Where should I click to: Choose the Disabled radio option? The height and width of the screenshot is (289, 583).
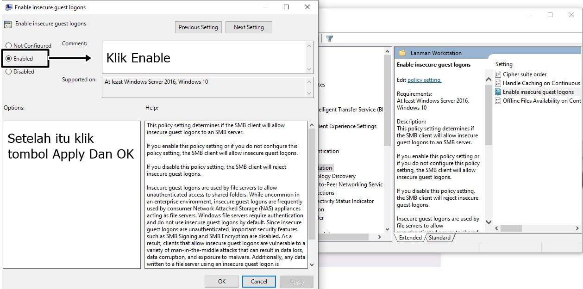pos(8,72)
